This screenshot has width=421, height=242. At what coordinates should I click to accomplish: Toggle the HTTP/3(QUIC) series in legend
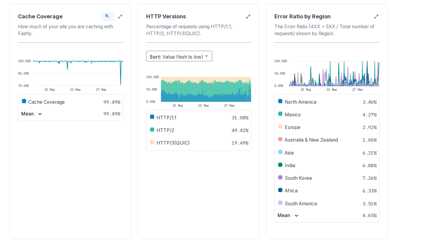coord(173,143)
